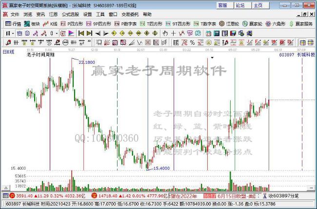Open the 设置 menu
This screenshot has height=209, width=317.
tap(87, 15)
